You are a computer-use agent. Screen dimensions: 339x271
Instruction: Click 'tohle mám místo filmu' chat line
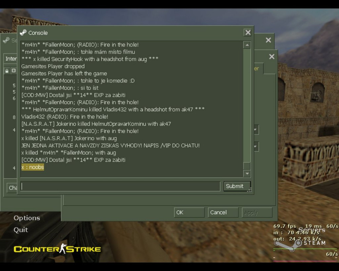[78, 52]
